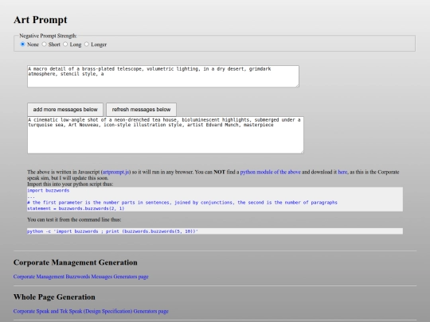Grab the resize handle of the upper textarea
The height and width of the screenshot is (322, 430).
point(297,85)
